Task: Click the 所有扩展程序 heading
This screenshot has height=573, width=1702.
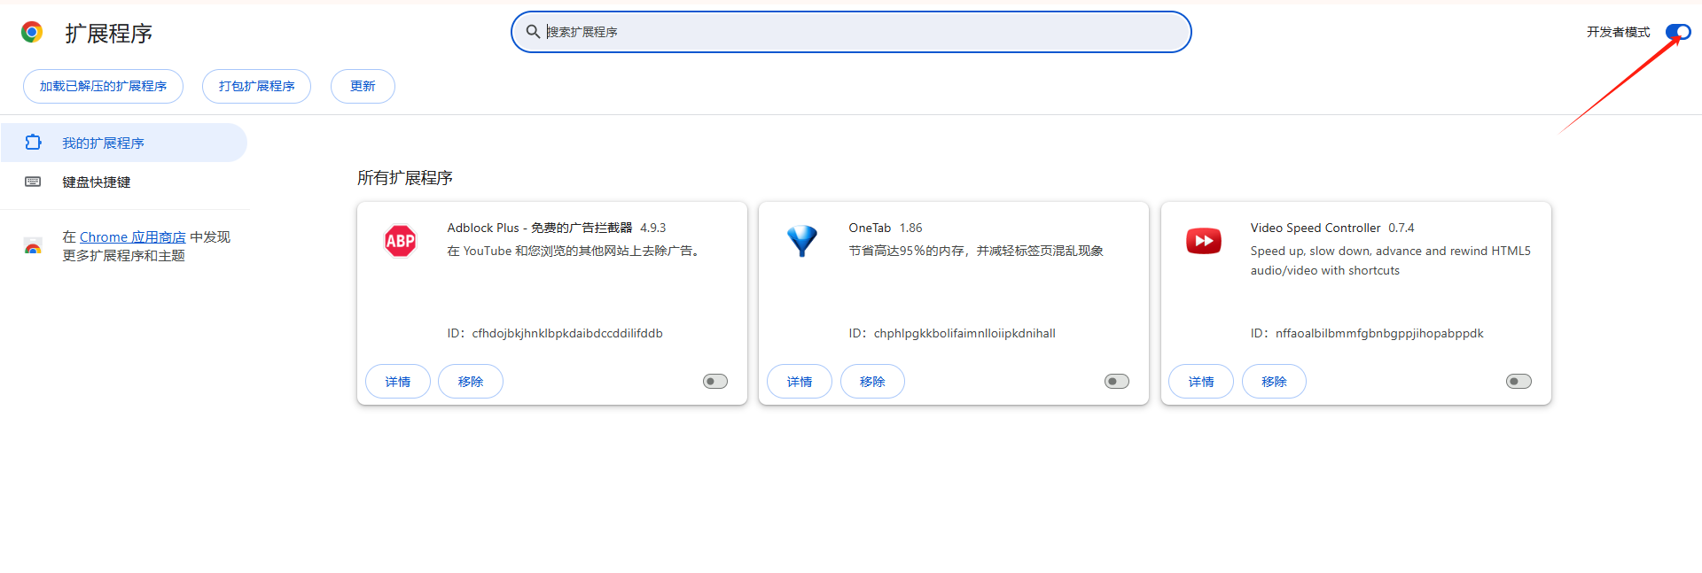Action: 405,178
